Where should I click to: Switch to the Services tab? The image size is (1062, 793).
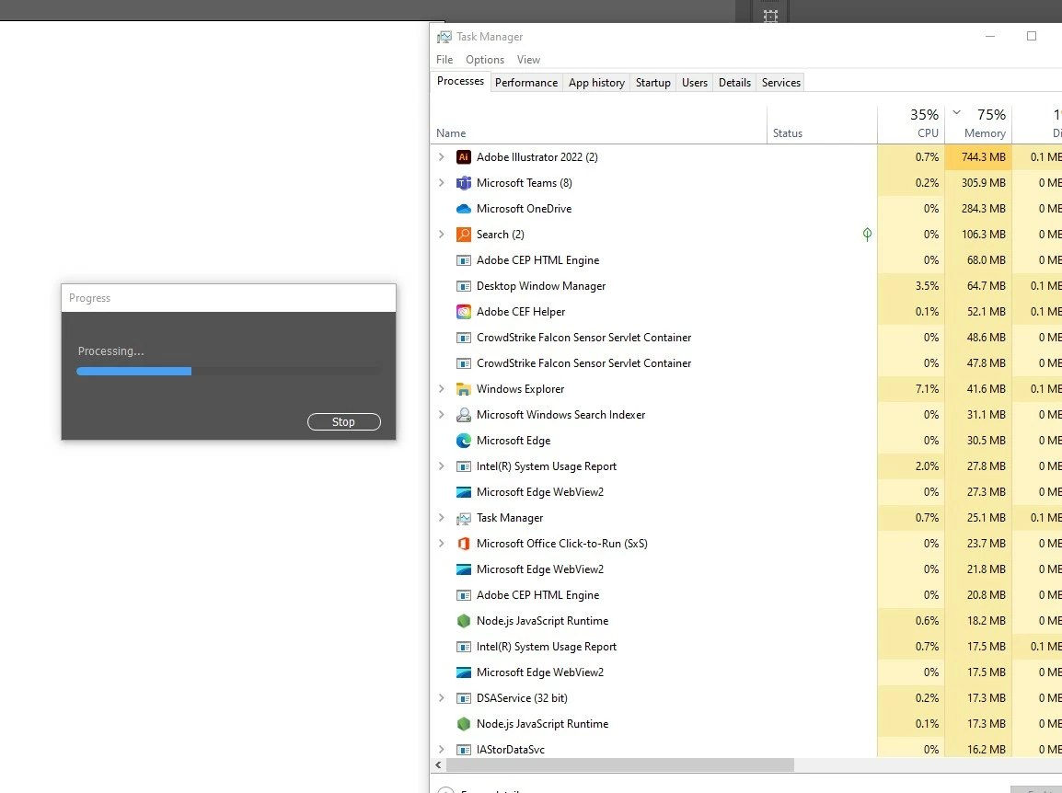[781, 83]
